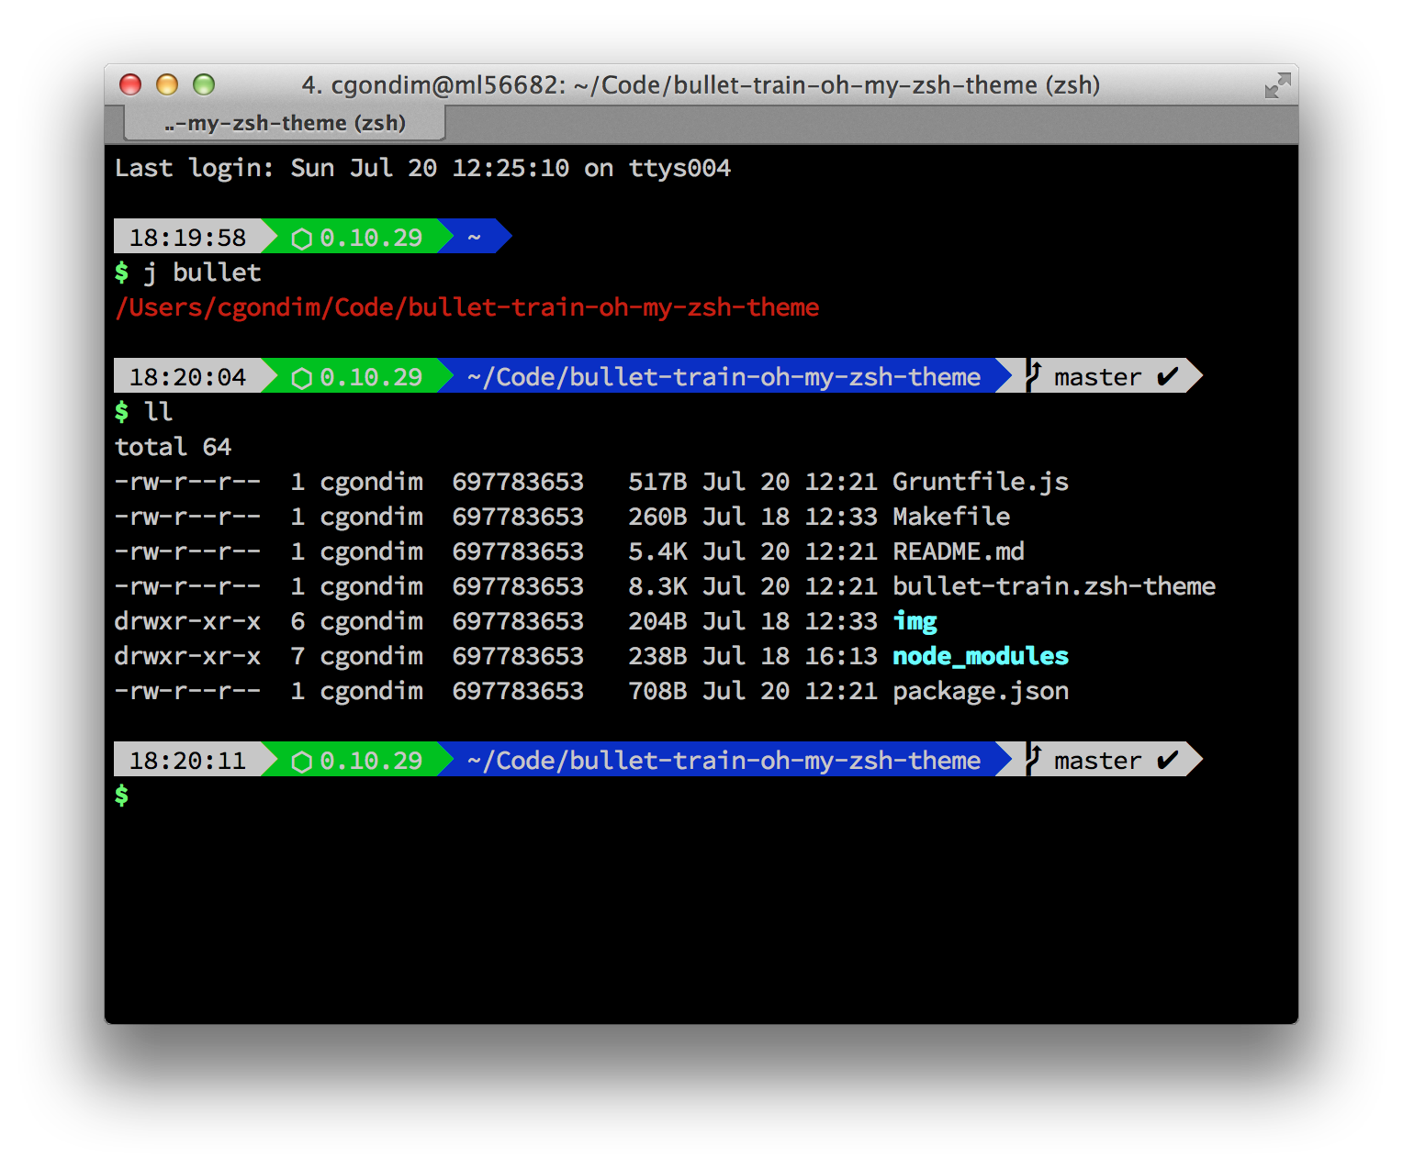Click the clean checkmark in the 18:20:04 prompt
Viewport: 1403px width, 1169px height.
pos(1167,377)
